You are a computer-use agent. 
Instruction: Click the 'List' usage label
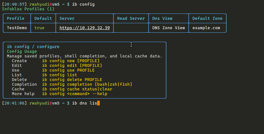[x=17, y=75]
